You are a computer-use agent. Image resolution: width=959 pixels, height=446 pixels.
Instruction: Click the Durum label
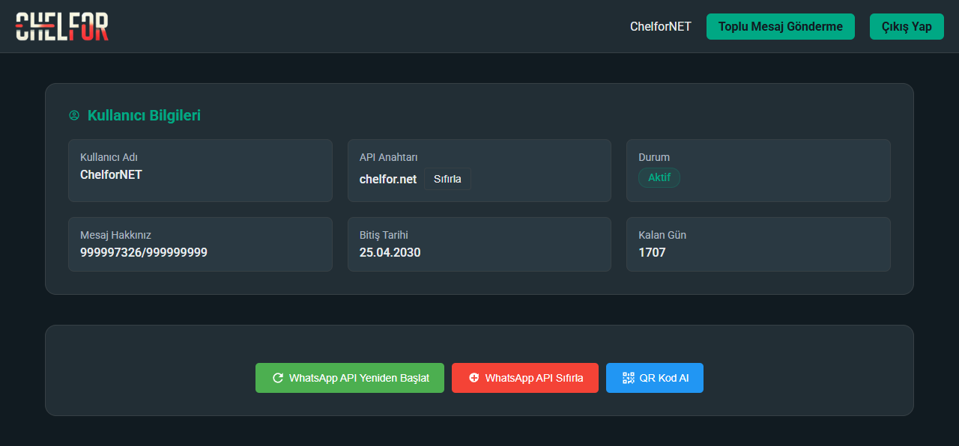pos(654,157)
